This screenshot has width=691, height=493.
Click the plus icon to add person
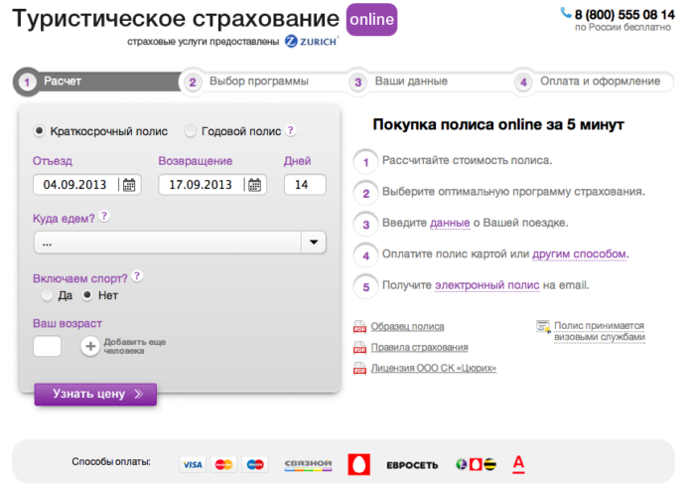pos(90,346)
